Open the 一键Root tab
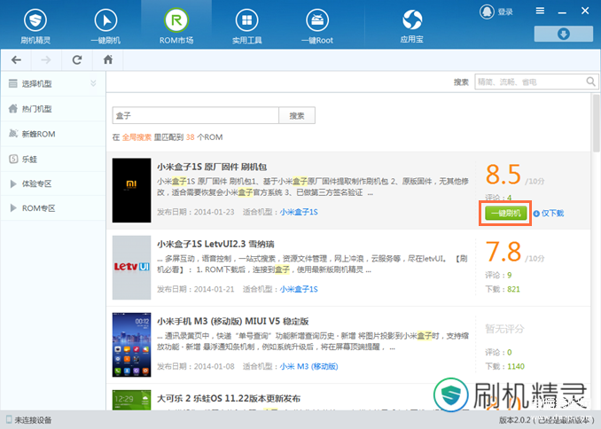 tap(317, 26)
